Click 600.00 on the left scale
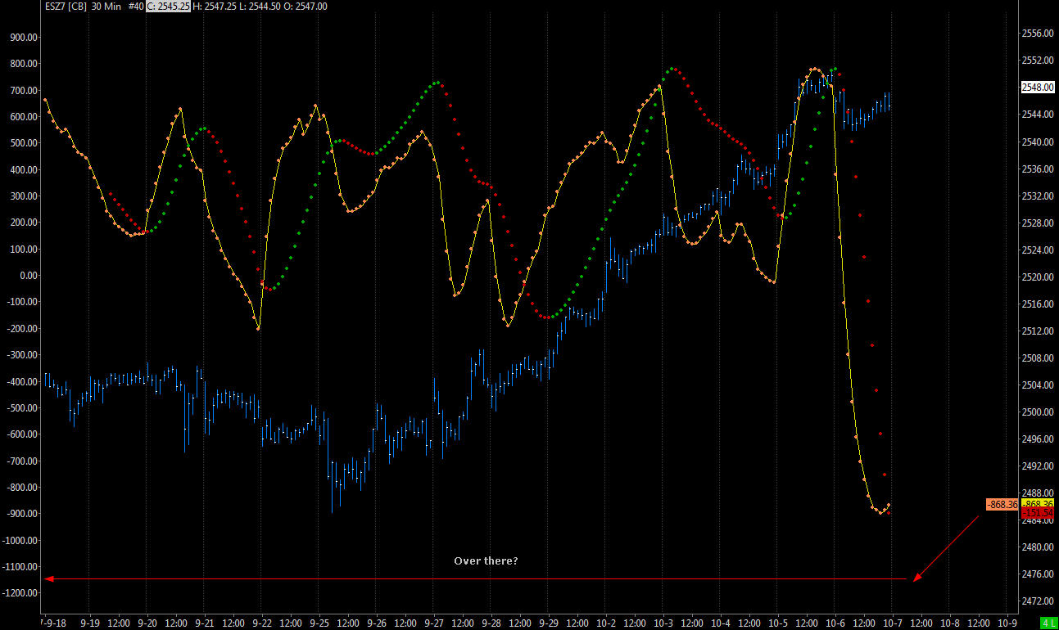The image size is (1059, 630). 24,116
